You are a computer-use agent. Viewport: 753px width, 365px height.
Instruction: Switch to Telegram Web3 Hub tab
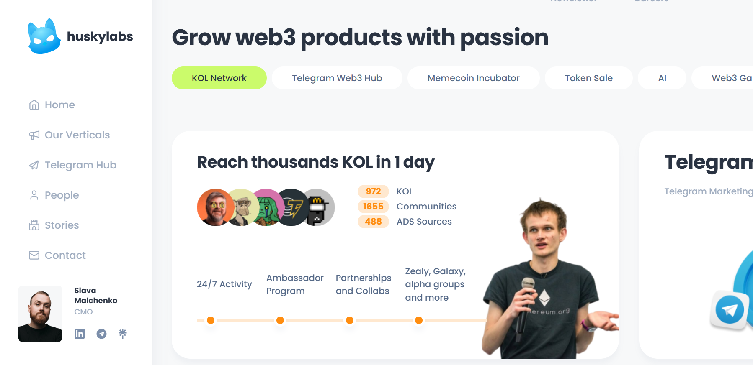pyautogui.click(x=337, y=78)
